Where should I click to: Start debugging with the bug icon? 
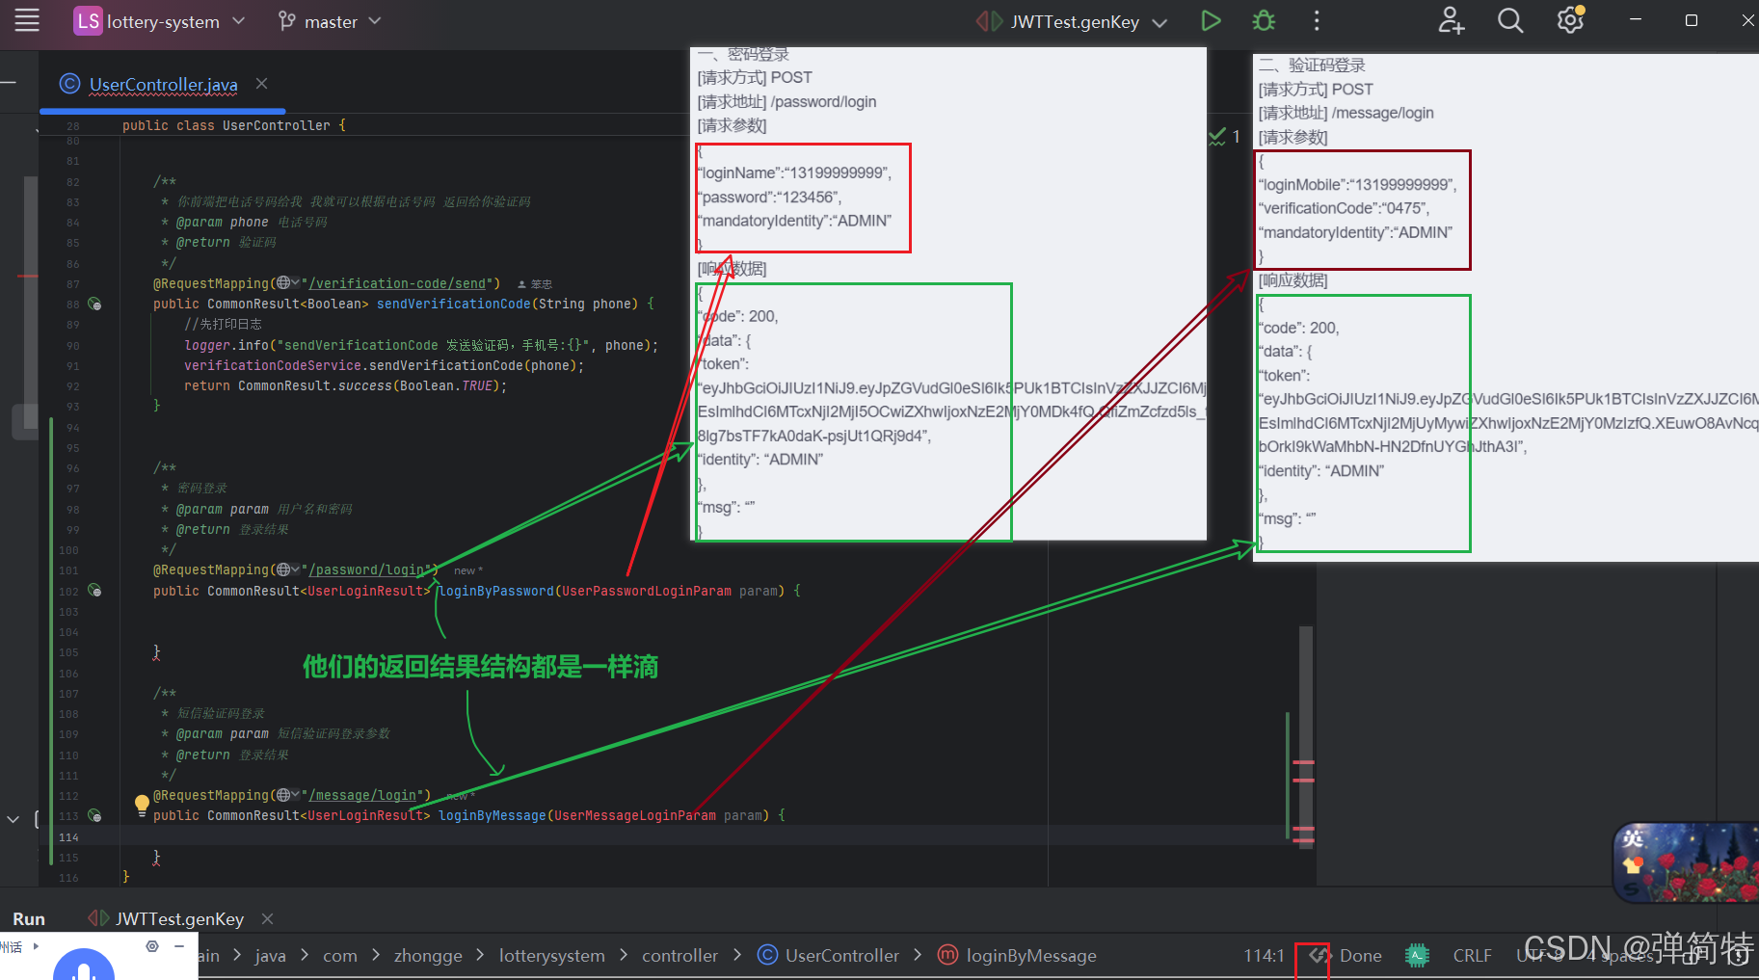1264,20
